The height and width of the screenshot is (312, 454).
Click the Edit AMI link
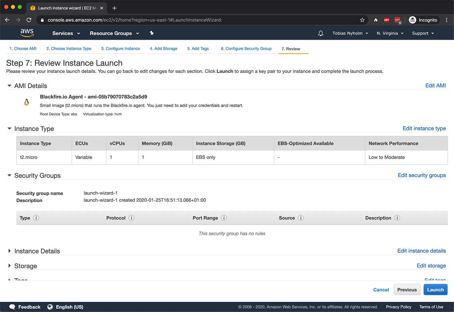[x=436, y=86]
